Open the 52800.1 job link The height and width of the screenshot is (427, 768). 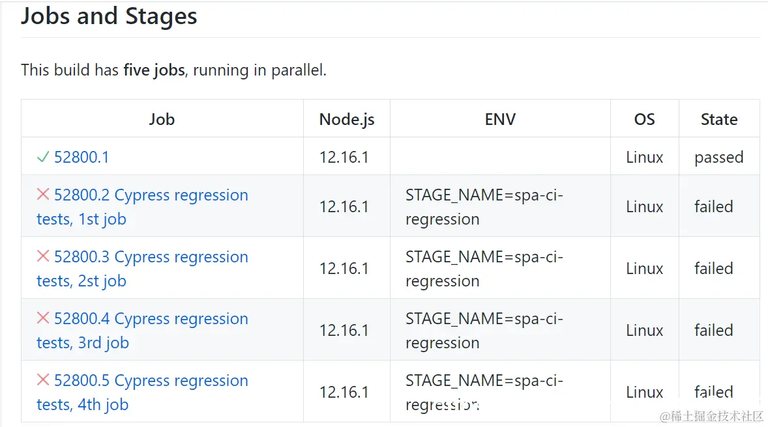coord(81,158)
